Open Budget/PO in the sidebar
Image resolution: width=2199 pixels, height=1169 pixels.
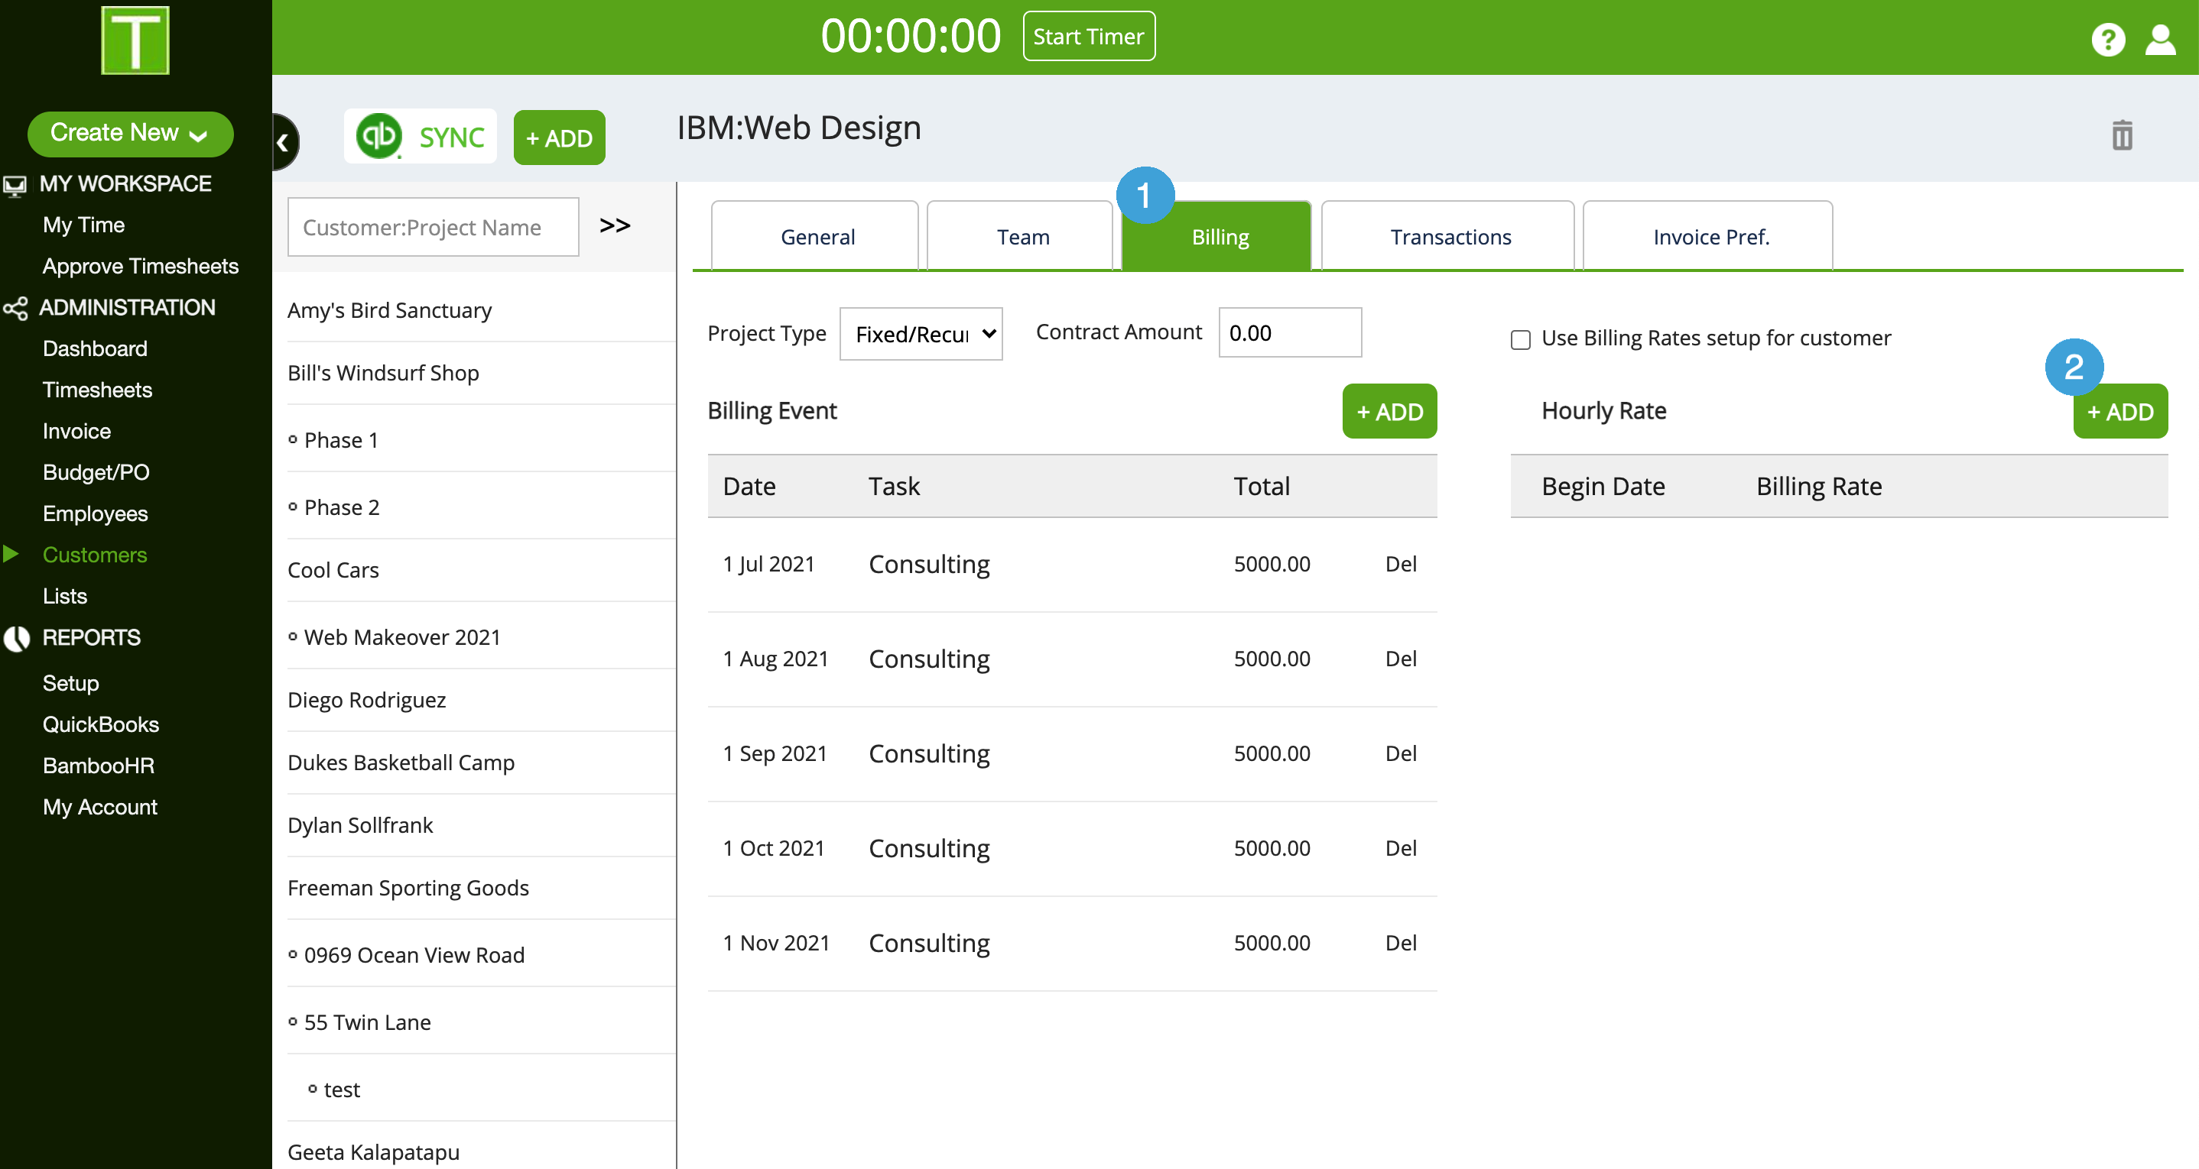pos(96,473)
